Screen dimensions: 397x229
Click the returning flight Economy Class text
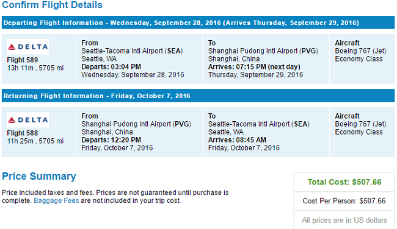(x=359, y=132)
